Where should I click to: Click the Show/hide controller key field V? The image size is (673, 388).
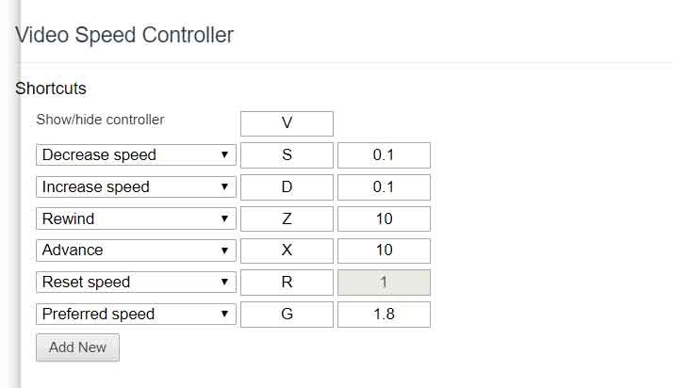[287, 123]
